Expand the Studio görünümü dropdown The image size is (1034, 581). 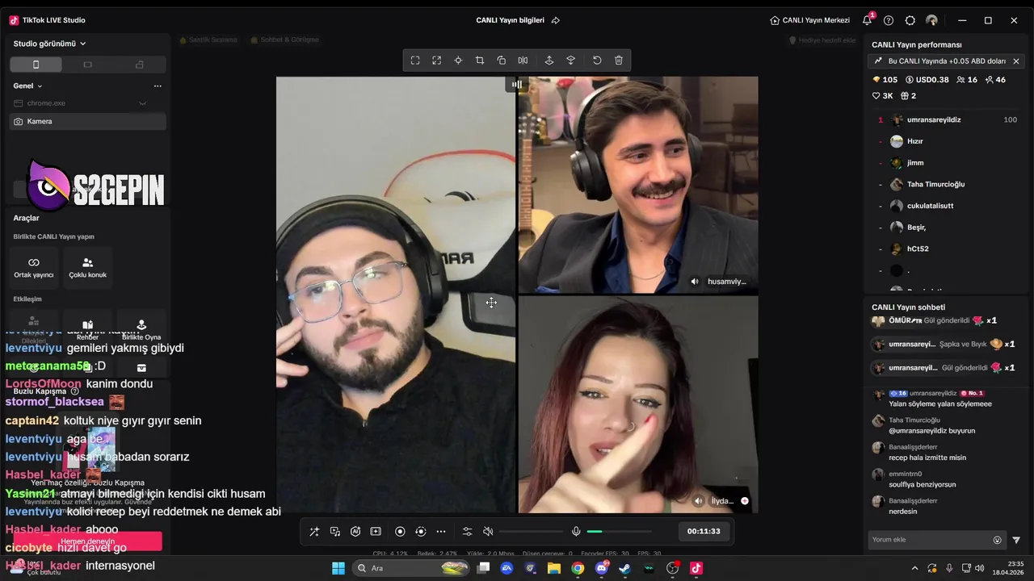coord(49,44)
